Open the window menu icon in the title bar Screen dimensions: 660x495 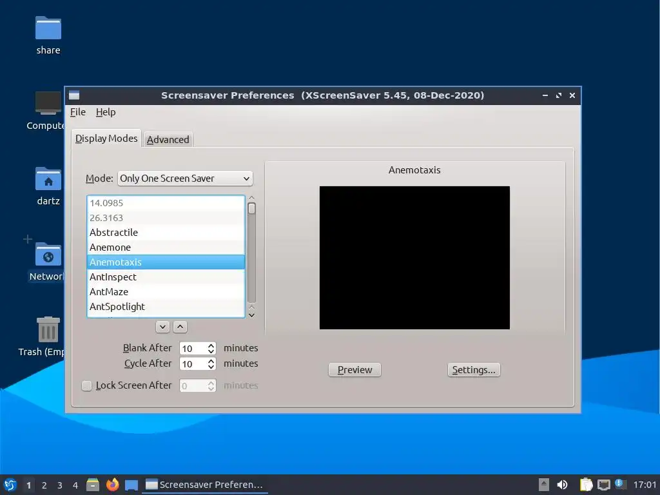coord(74,95)
